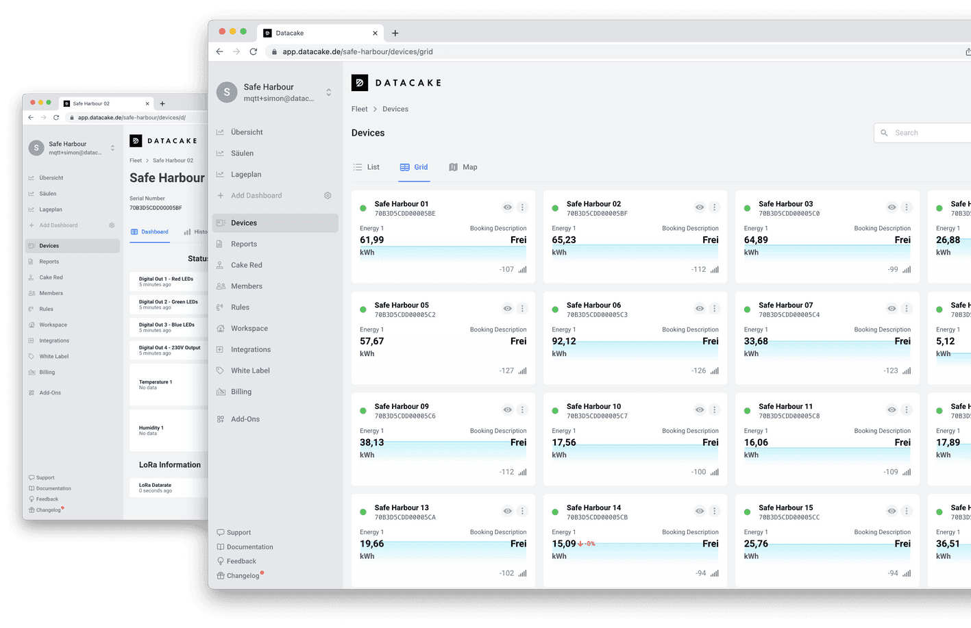Toggle watch eye on Safe Harbour 01 card
The image size is (971, 628).
tap(507, 208)
